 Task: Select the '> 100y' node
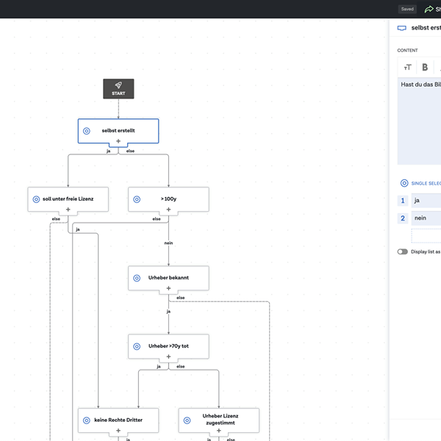pyautogui.click(x=168, y=199)
